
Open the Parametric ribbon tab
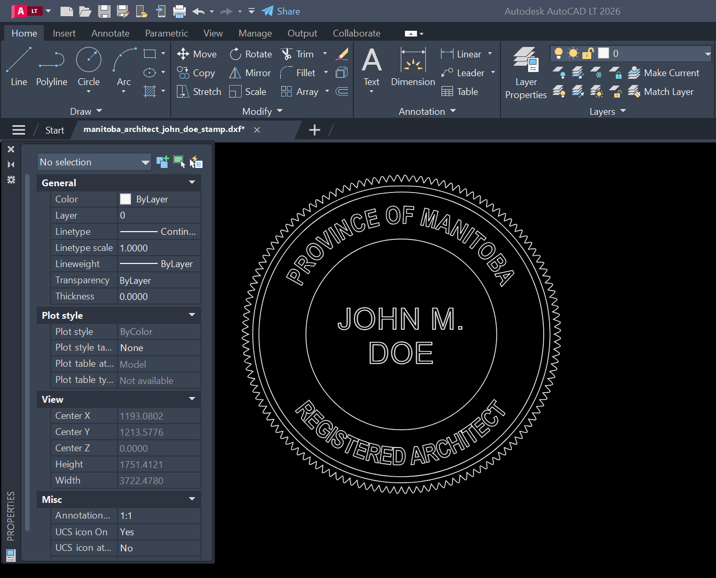[166, 33]
